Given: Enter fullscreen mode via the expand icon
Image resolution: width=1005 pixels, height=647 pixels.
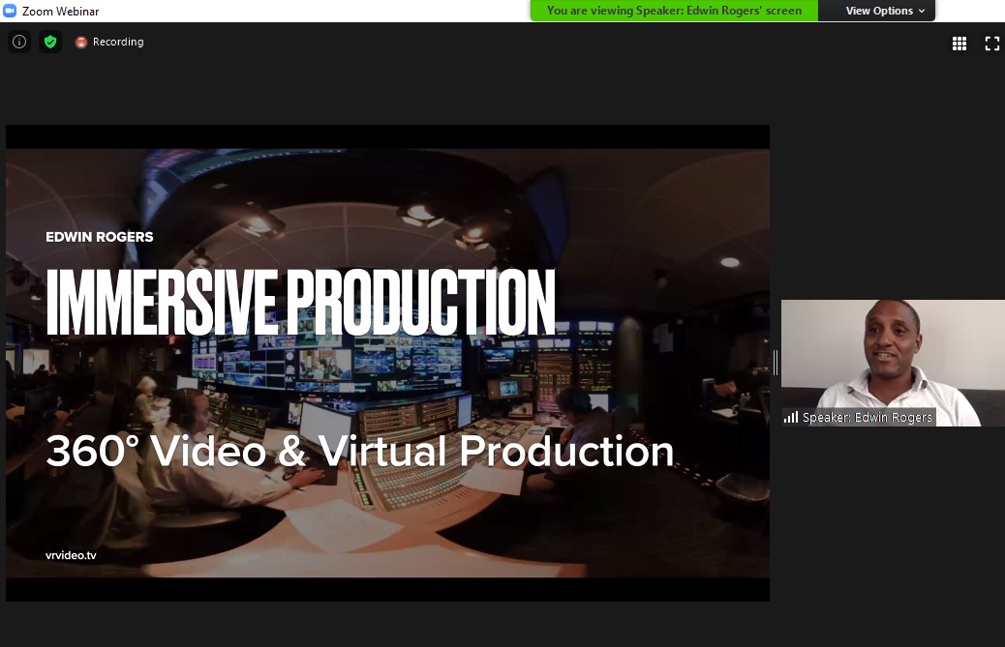Looking at the screenshot, I should (x=991, y=44).
